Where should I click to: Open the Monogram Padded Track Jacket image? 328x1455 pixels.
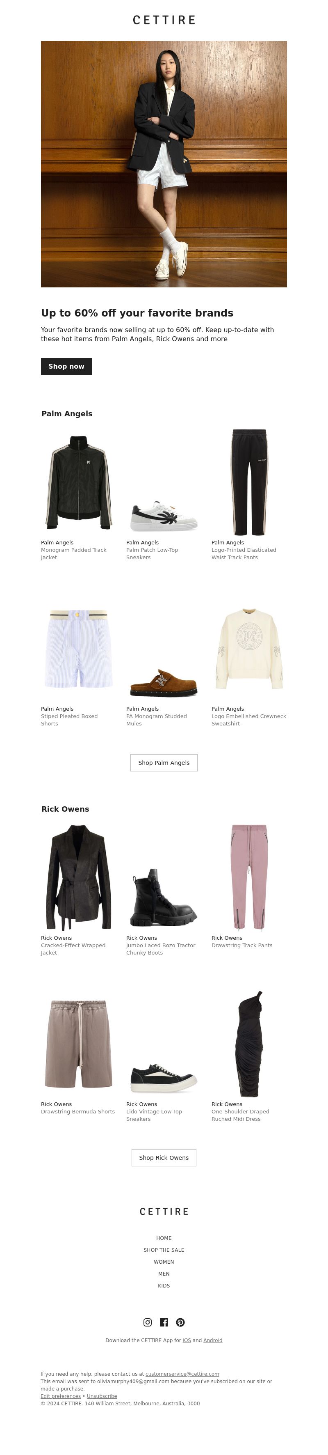coord(78,482)
